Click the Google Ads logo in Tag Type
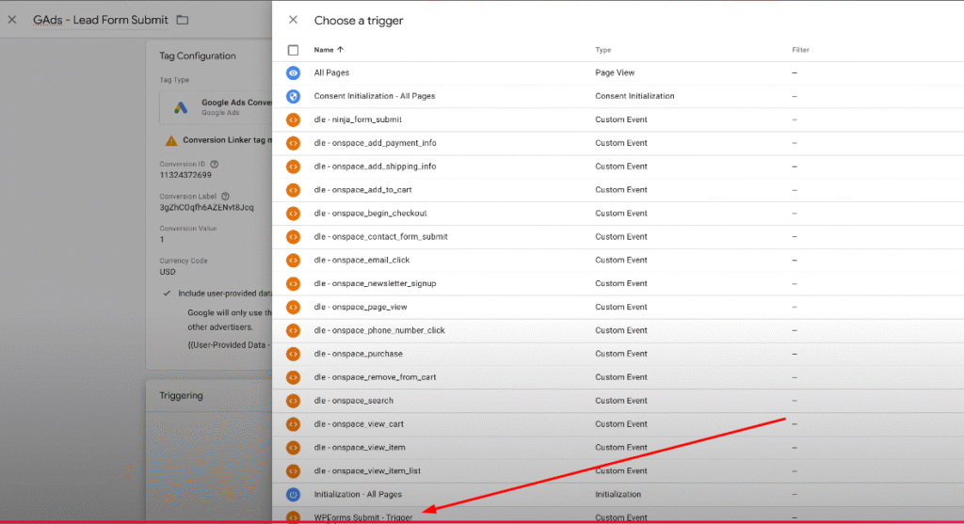Screen dimensions: 964x524 180,107
